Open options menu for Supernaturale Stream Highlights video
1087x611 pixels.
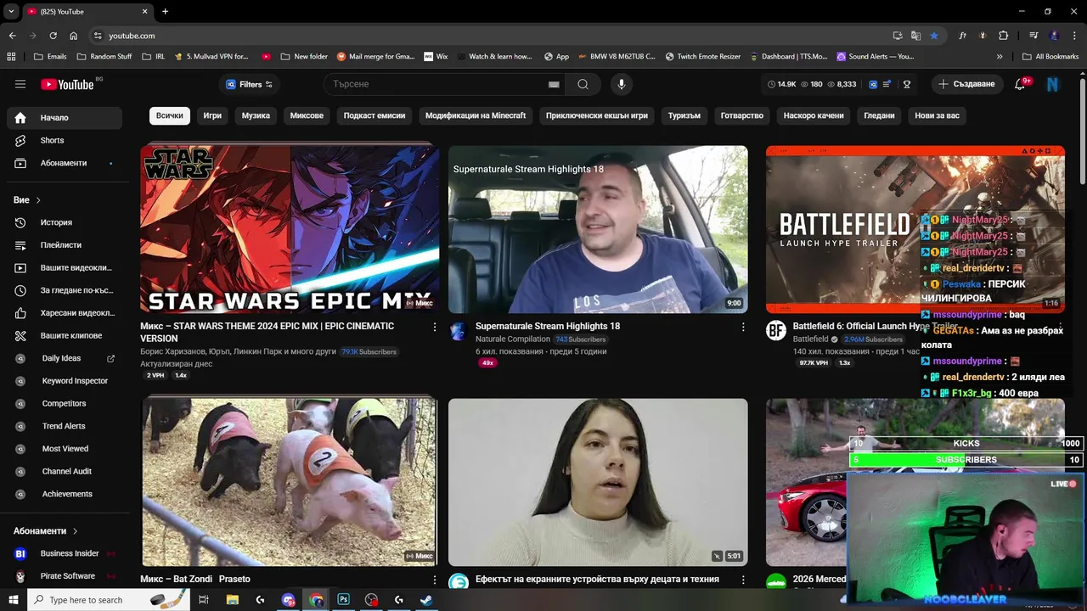pos(743,327)
